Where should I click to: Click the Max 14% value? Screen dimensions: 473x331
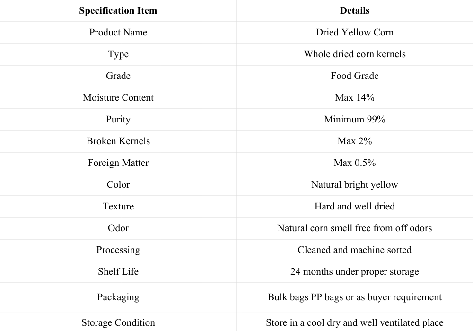coord(355,98)
